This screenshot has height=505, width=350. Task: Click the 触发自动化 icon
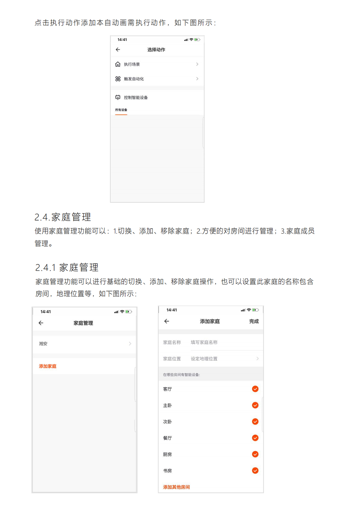click(118, 79)
